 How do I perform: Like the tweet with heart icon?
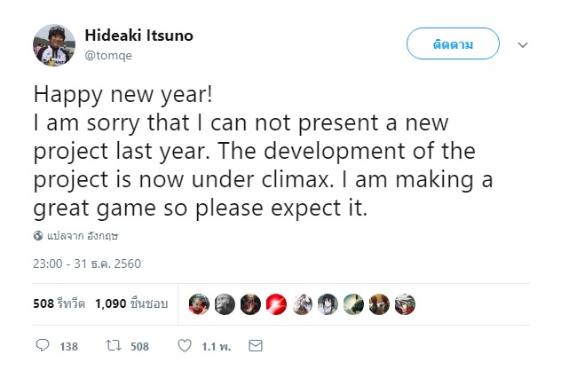coord(186,346)
